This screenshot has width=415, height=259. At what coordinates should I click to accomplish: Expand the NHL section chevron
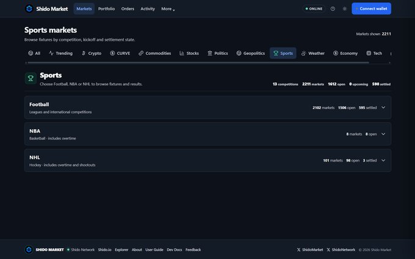(383, 160)
